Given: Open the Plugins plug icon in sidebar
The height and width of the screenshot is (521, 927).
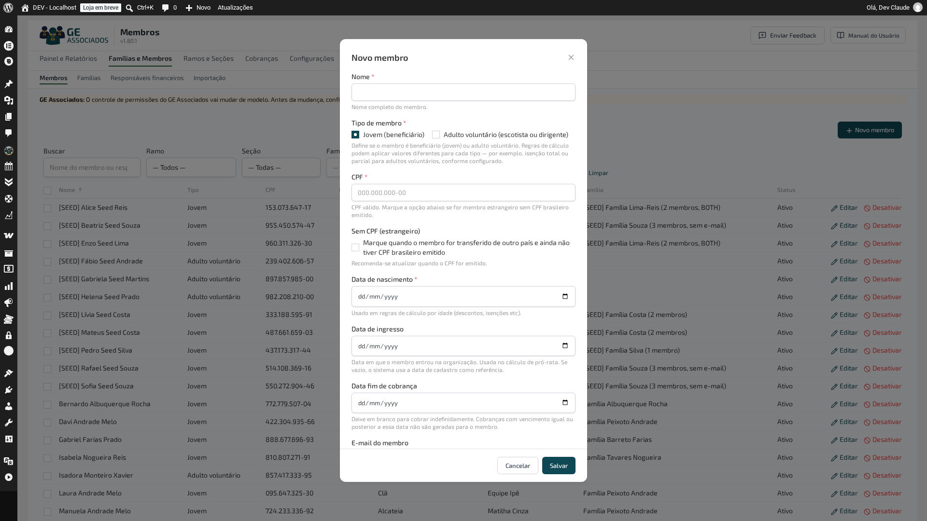Looking at the screenshot, I should tap(9, 390).
